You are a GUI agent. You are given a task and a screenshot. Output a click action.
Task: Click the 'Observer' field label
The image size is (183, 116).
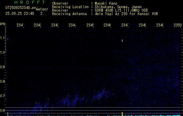tap(60, 3)
